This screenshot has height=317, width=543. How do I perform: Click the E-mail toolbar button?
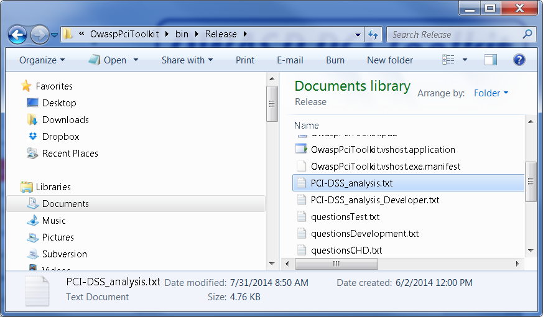point(290,60)
